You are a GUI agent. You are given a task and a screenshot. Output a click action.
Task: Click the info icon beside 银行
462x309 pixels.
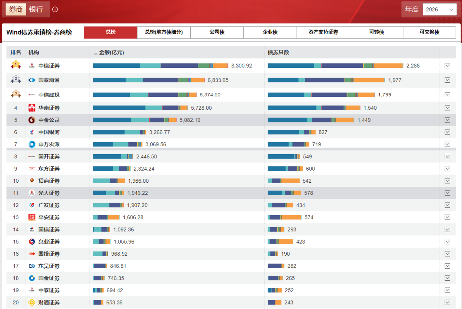pyautogui.click(x=55, y=9)
